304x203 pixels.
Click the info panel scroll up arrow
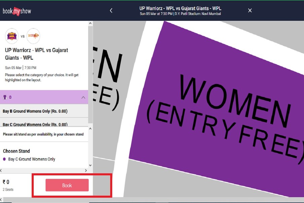point(90,129)
